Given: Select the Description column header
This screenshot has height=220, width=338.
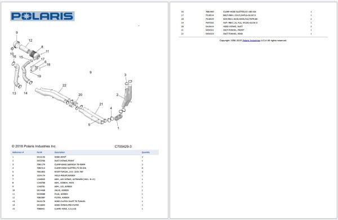Looking at the screenshot, I should [x=60, y=152].
